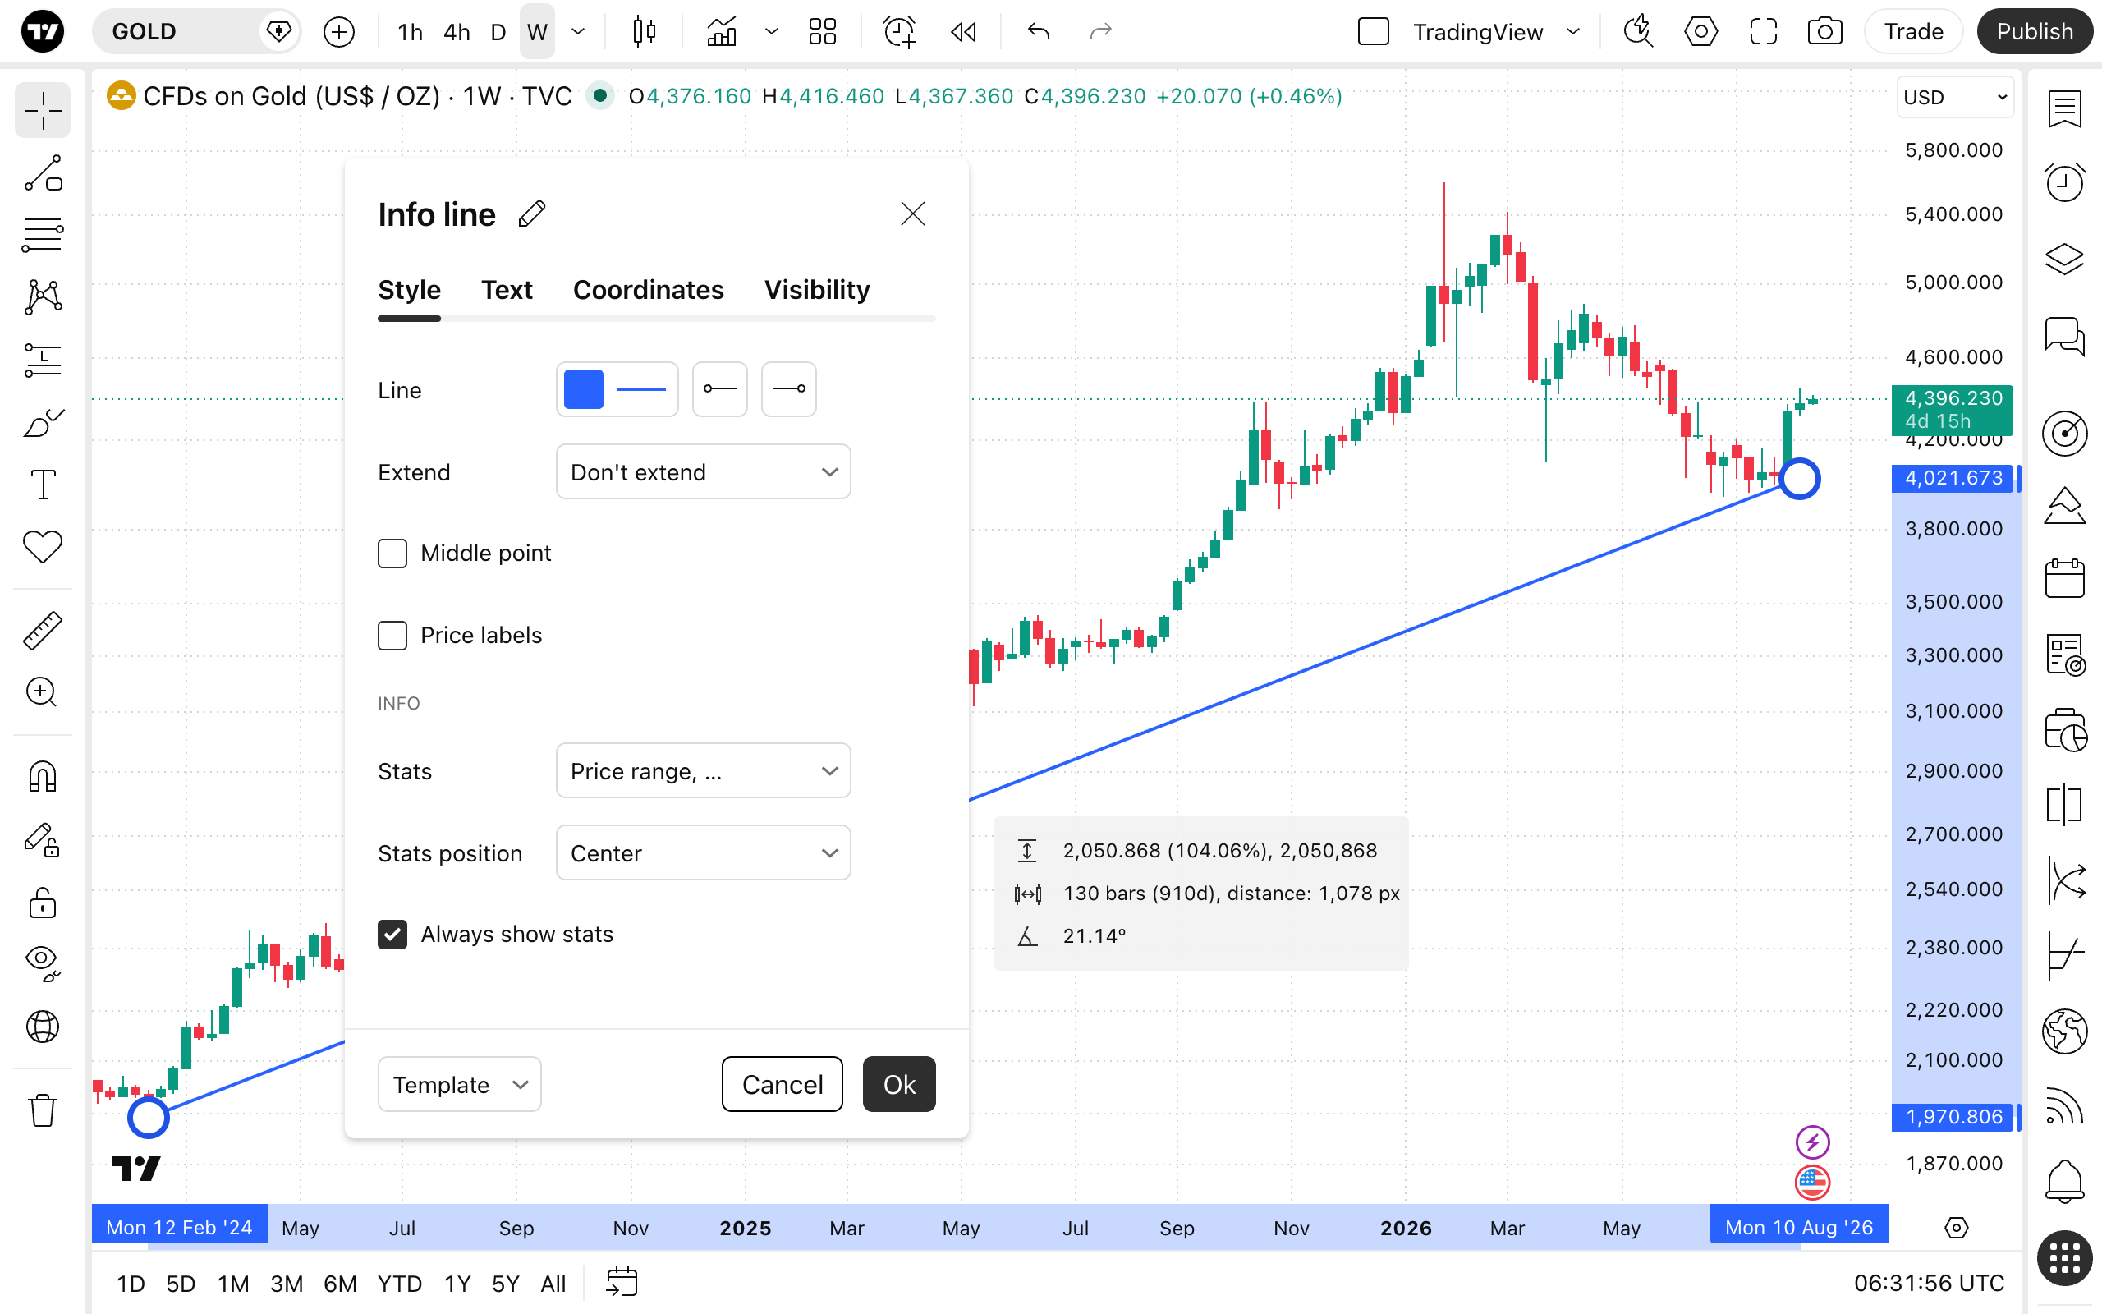Image resolution: width=2102 pixels, height=1314 pixels.
Task: Tick the Price labels checkbox
Action: click(x=392, y=636)
